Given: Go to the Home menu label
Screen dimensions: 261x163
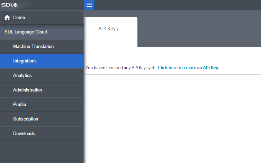Looking at the screenshot, I should (19, 18).
